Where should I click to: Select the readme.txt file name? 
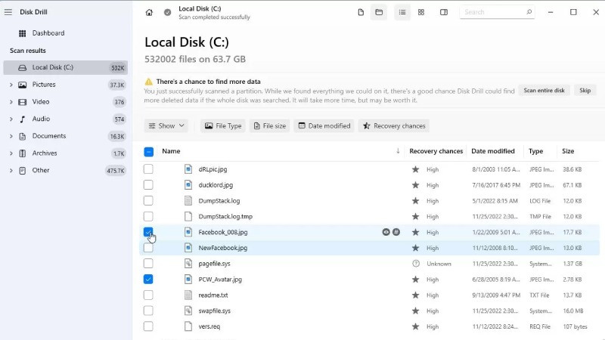[213, 295]
